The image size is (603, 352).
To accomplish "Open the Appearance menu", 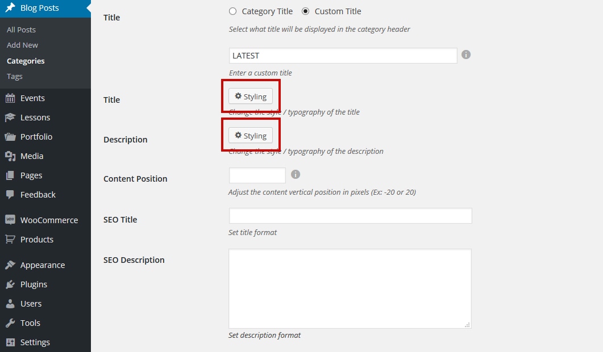I will point(42,265).
